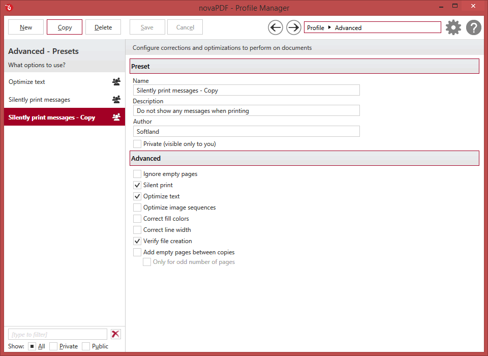Click the Copy button
This screenshot has width=488, height=356.
click(65, 27)
